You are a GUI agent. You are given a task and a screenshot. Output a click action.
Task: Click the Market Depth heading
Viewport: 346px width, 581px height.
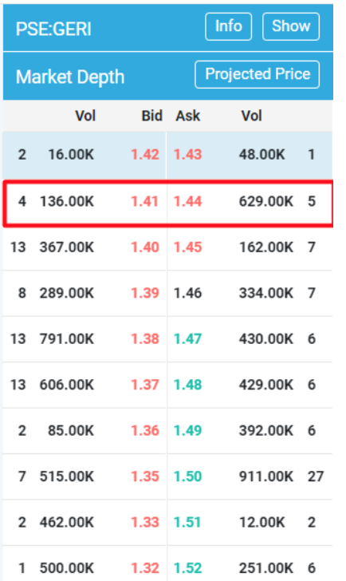70,77
